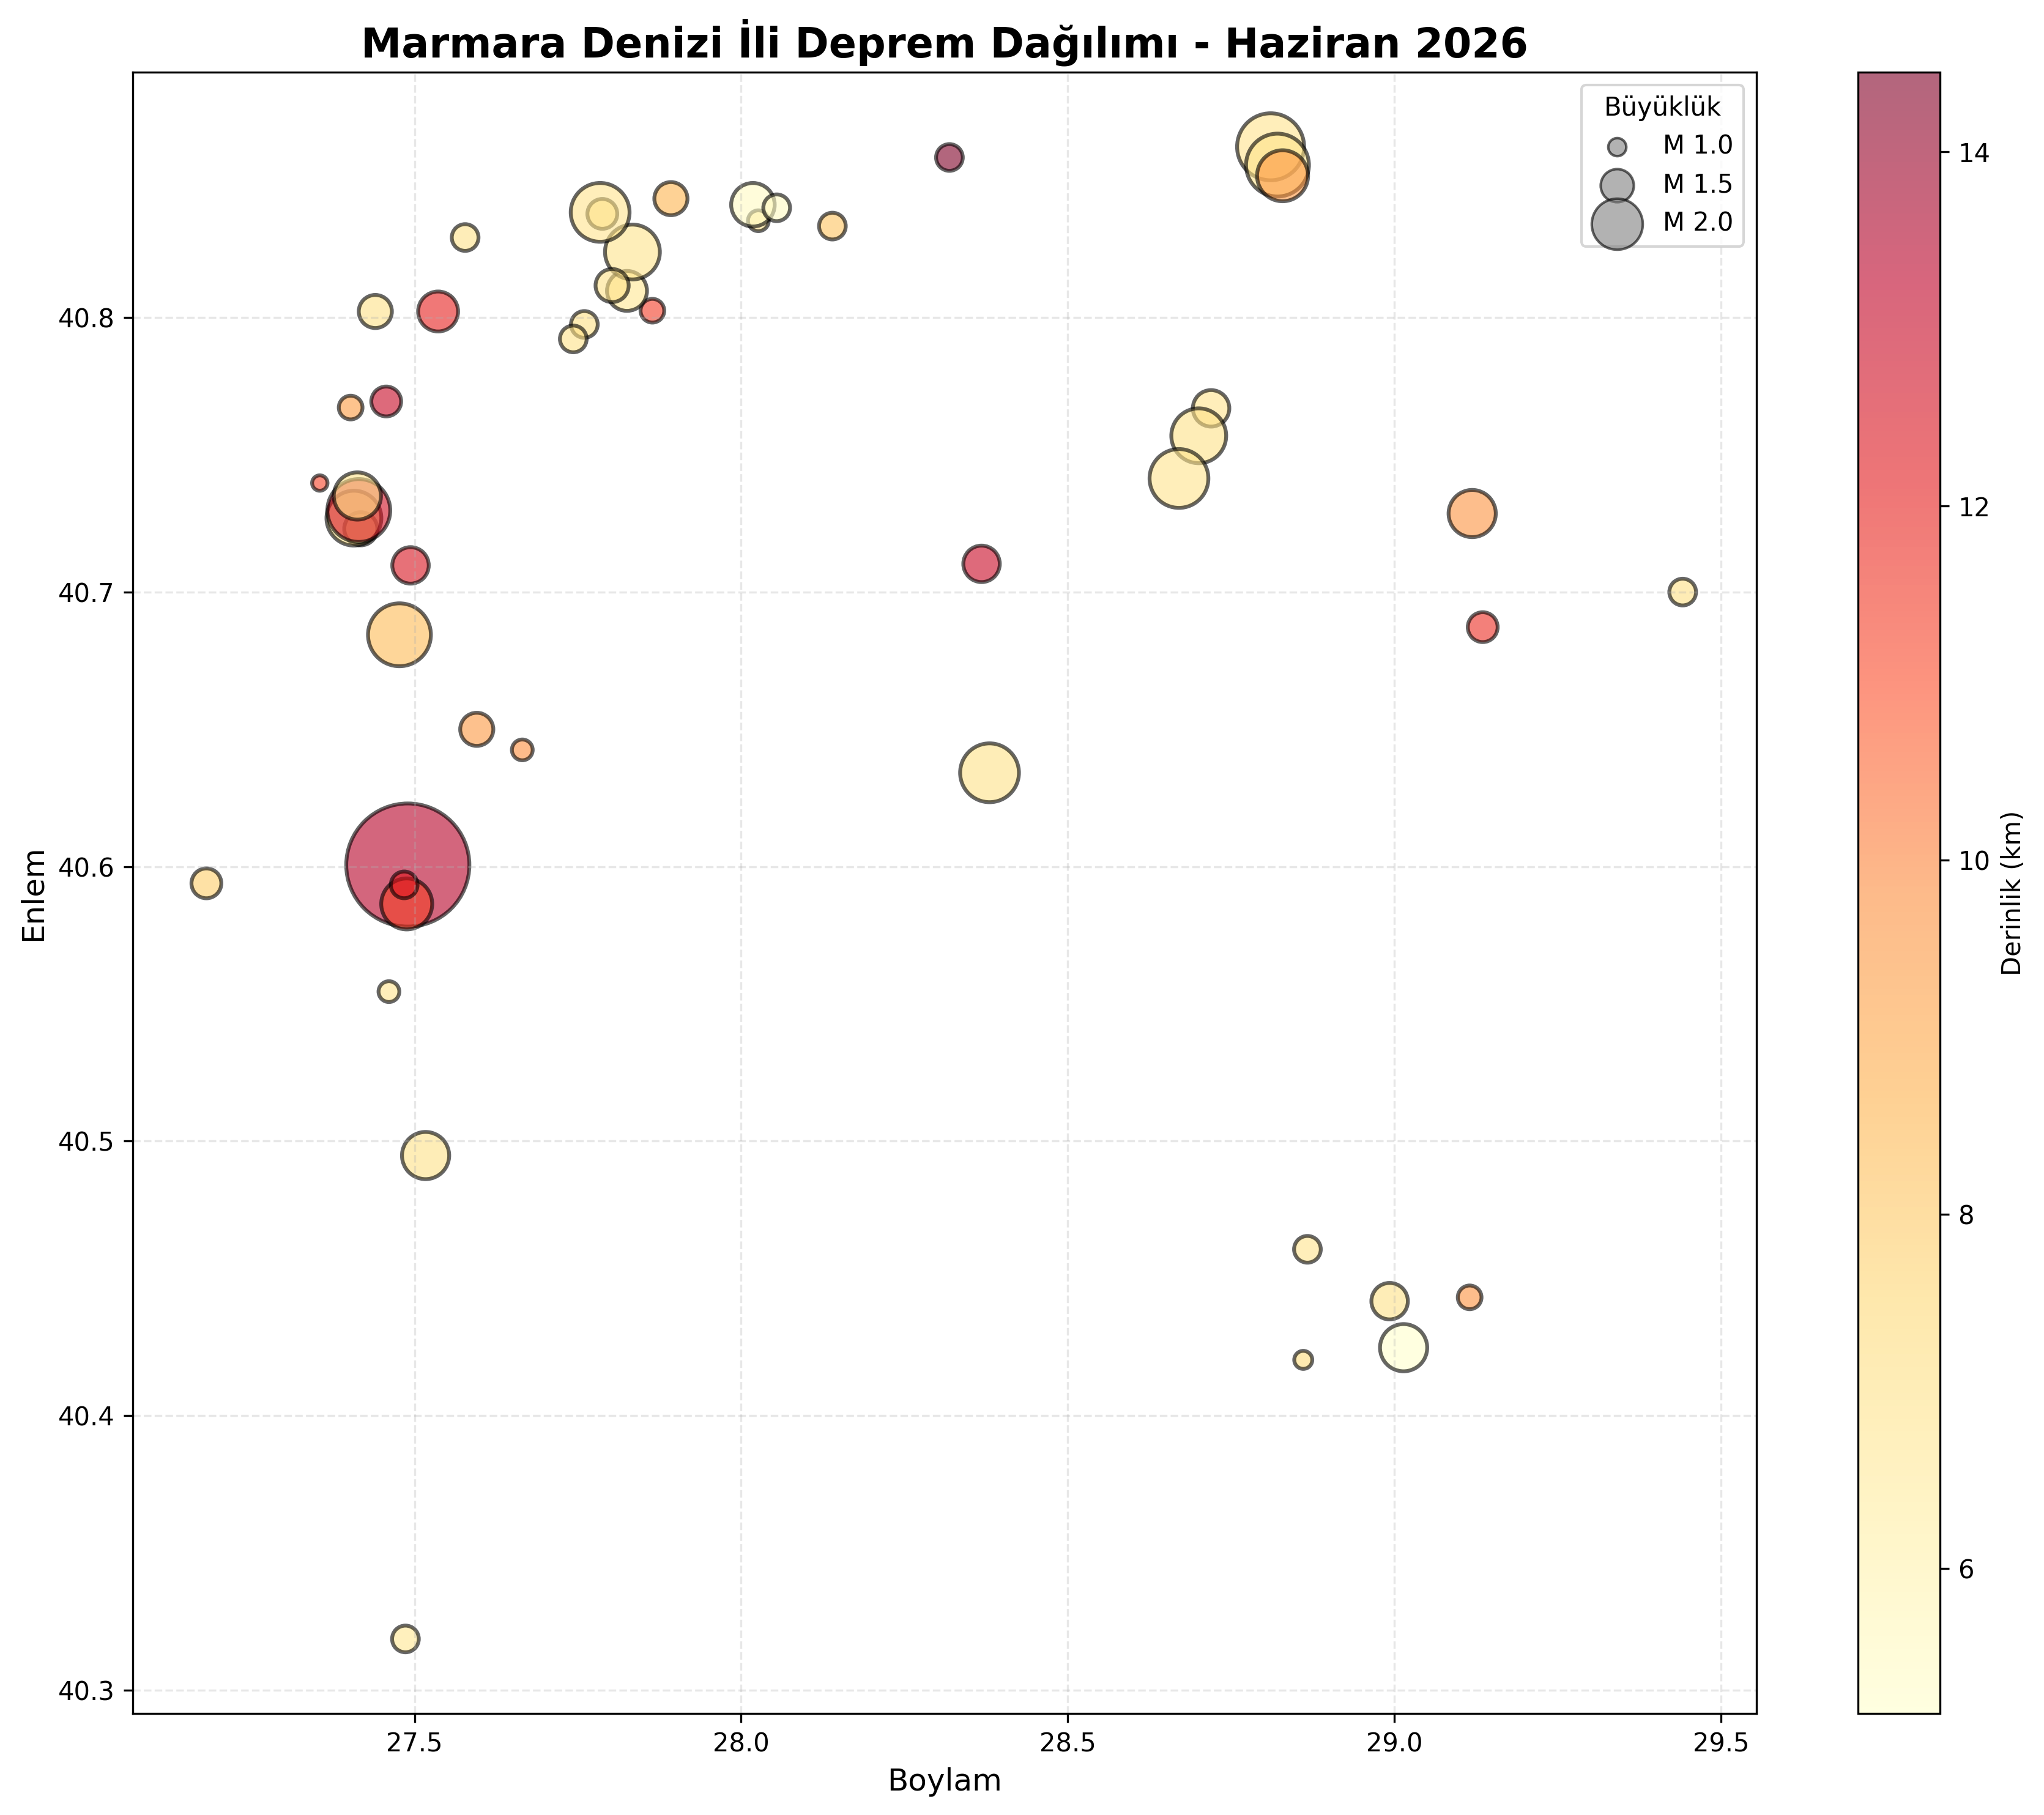Click the M 1.5 legend marker circle
2044x1815 pixels.
[1617, 185]
